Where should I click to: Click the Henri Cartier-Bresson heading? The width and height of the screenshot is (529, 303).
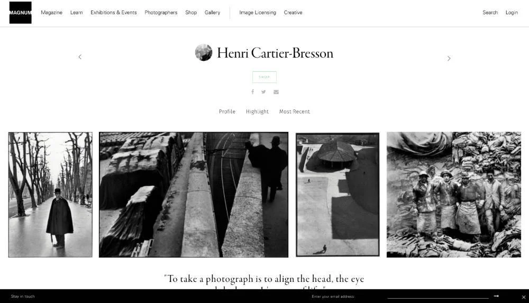[x=275, y=53]
